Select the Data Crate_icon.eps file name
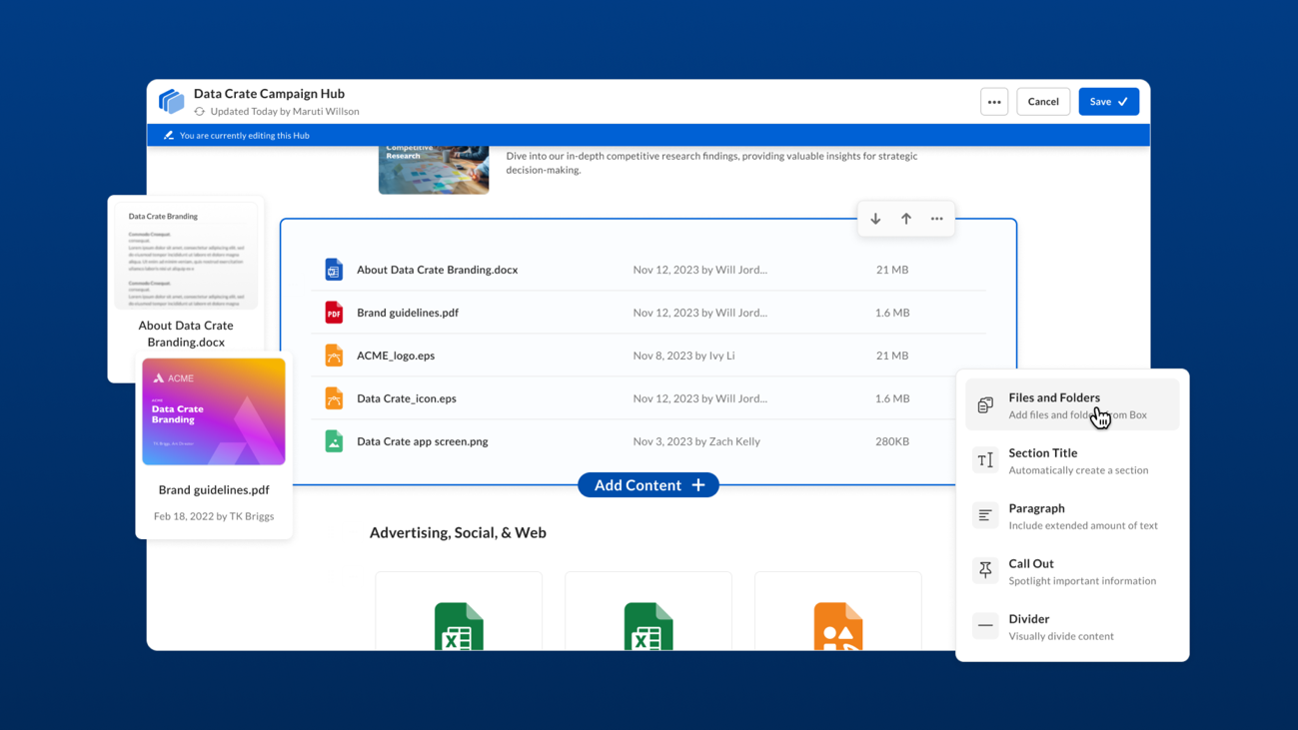1298x730 pixels. (x=407, y=398)
